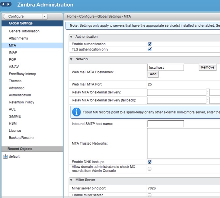Screen dimensions: 220x198
Task: Toggle the Enable DNS lookups checkbox
Action: [150, 162]
